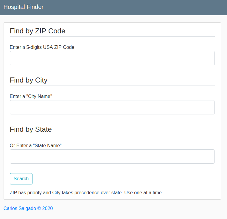Click the divider under Find by City
Screen dimensions: 227x219
112,86
